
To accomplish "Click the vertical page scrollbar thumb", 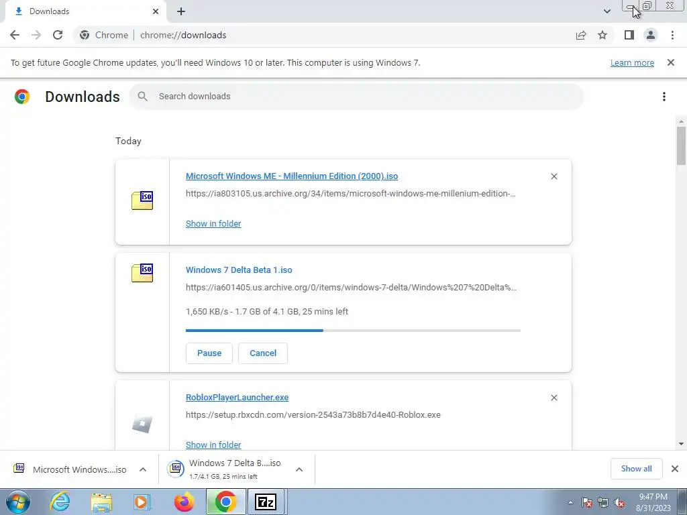I will (681, 146).
